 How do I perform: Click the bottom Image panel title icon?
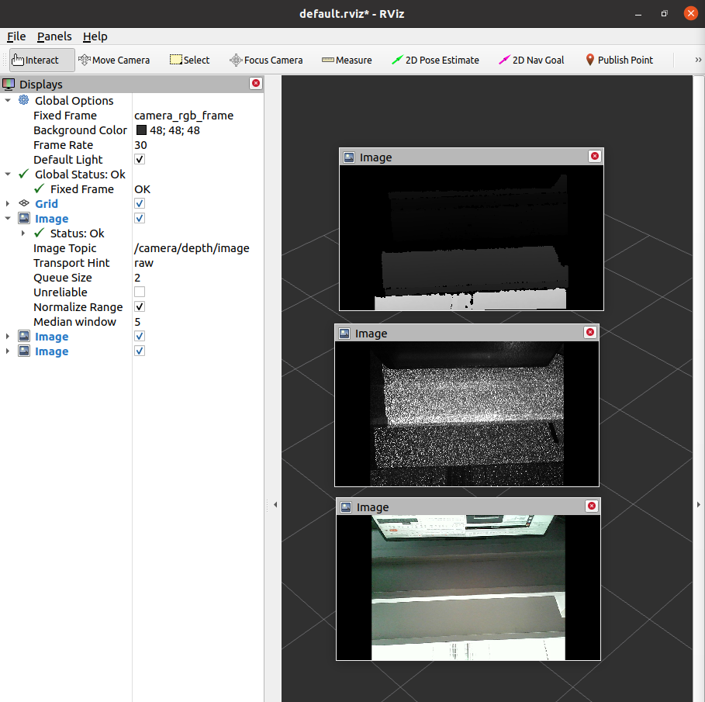pyautogui.click(x=346, y=507)
